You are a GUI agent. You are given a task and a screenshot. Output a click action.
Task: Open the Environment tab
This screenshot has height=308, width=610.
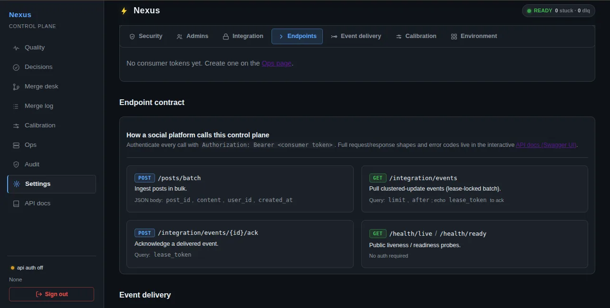tap(474, 36)
